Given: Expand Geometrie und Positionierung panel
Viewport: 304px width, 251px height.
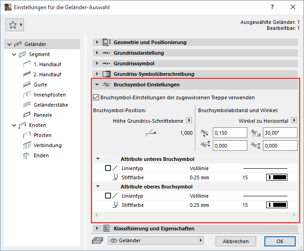Looking at the screenshot, I should (97, 42).
